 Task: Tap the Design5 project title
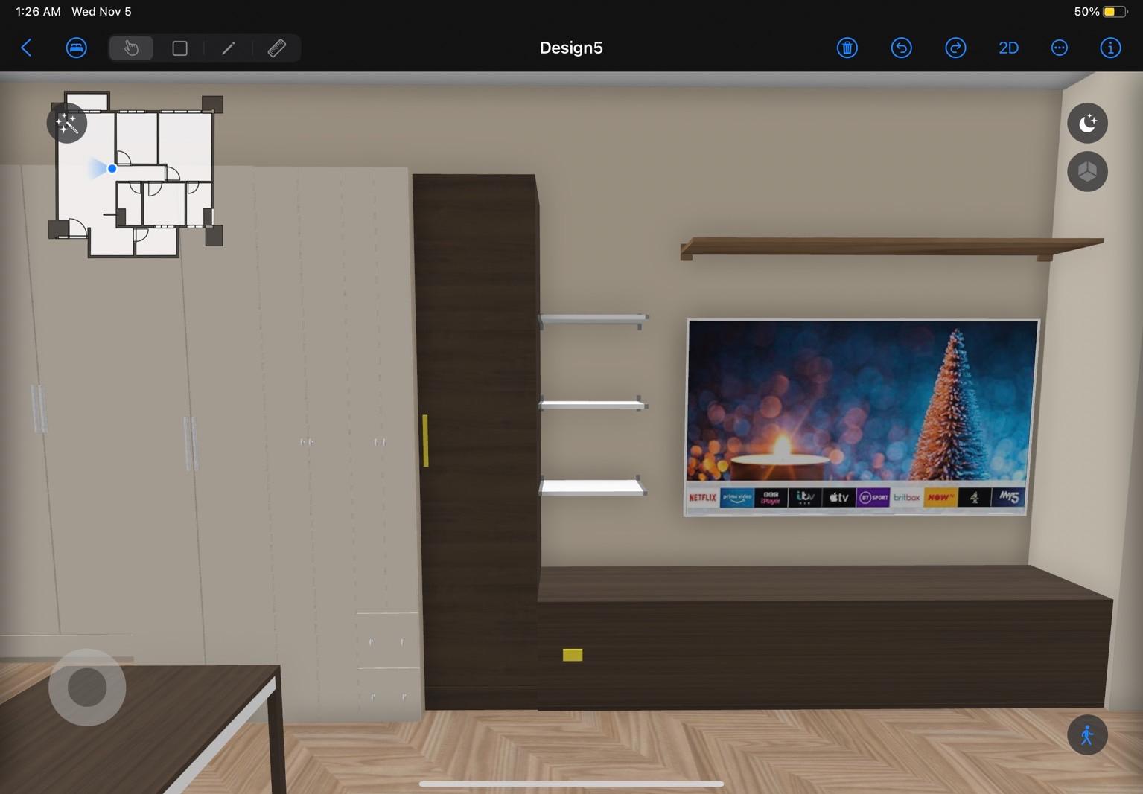571,48
